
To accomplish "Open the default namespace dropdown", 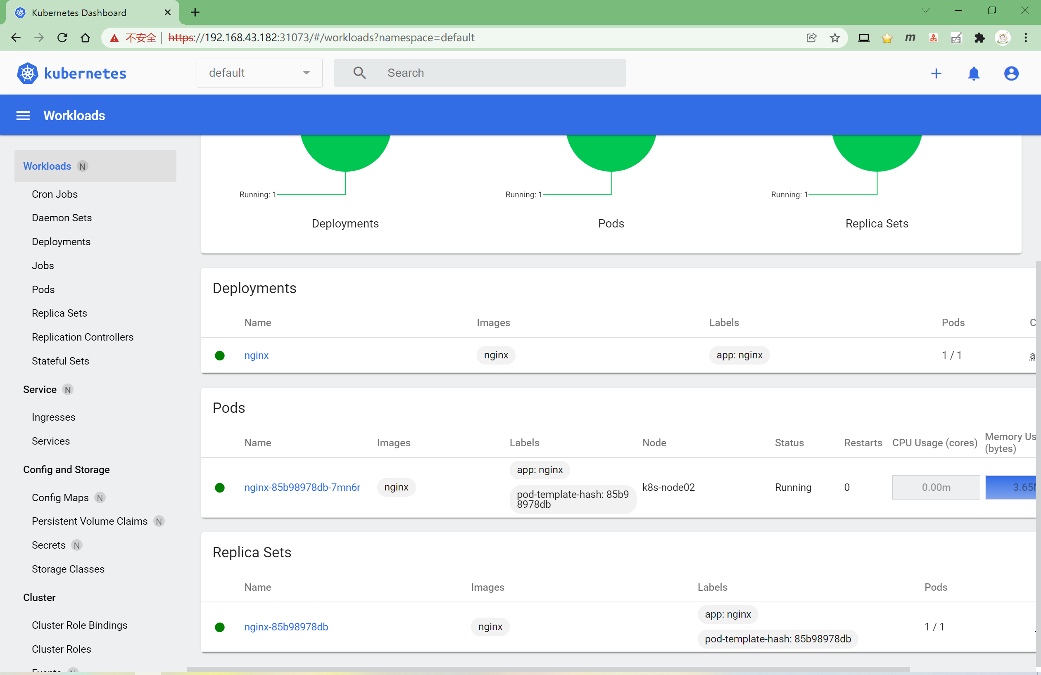I will pos(259,73).
